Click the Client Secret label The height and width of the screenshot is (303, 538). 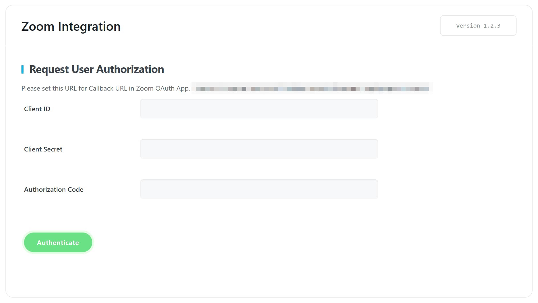pos(43,149)
